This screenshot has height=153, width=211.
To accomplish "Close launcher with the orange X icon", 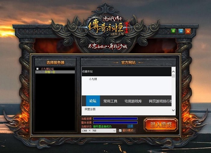I will (x=188, y=31).
